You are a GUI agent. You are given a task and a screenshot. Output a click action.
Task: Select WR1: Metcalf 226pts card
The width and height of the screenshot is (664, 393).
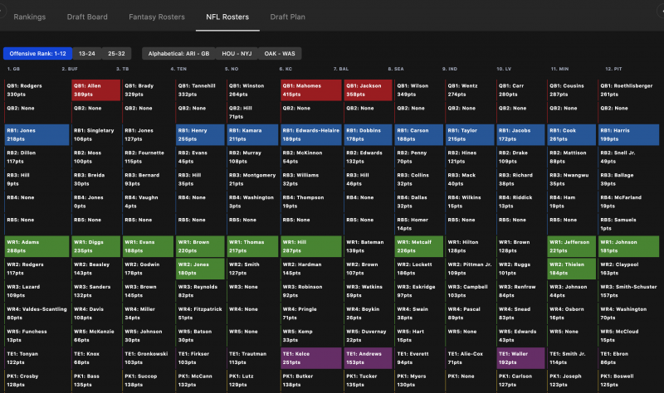pos(419,246)
